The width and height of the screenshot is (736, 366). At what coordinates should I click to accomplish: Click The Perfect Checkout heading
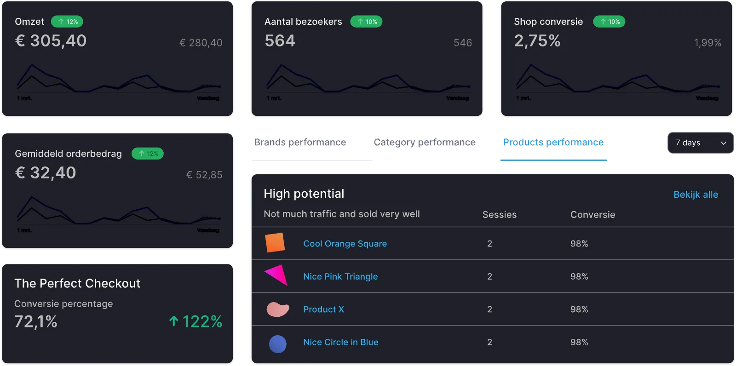(x=77, y=283)
